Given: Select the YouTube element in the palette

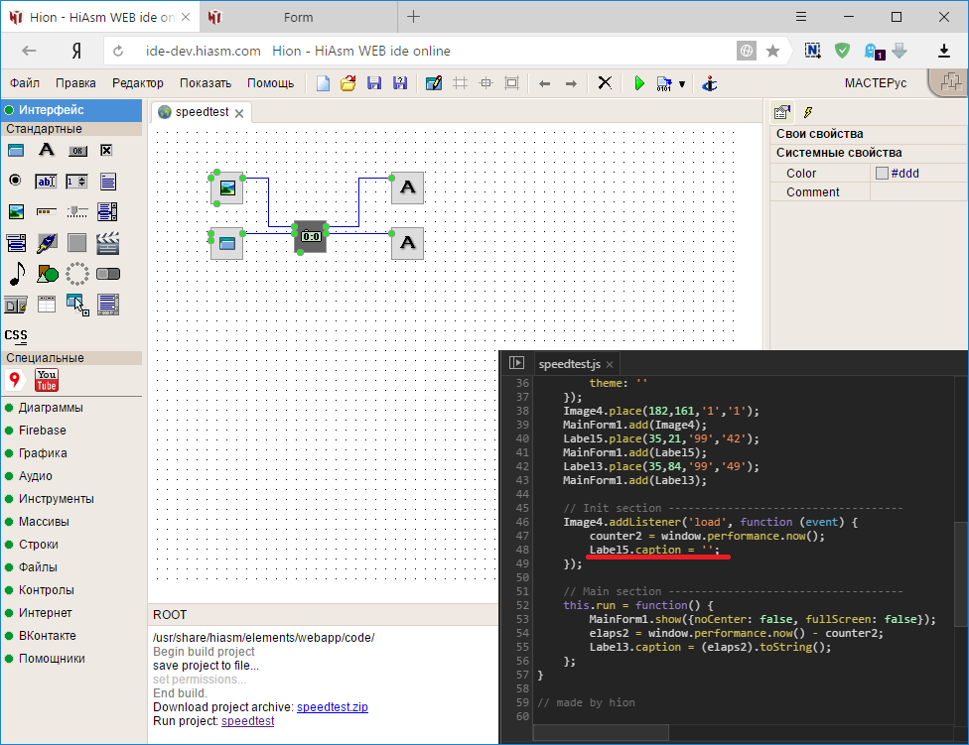Looking at the screenshot, I should click(47, 380).
